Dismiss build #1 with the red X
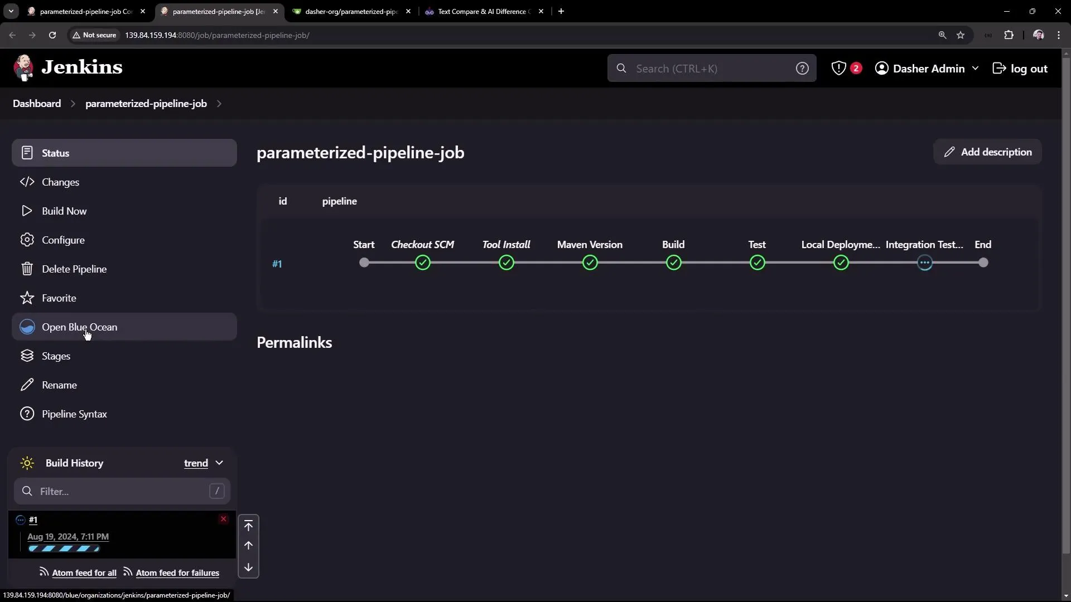The image size is (1071, 602). click(x=223, y=519)
